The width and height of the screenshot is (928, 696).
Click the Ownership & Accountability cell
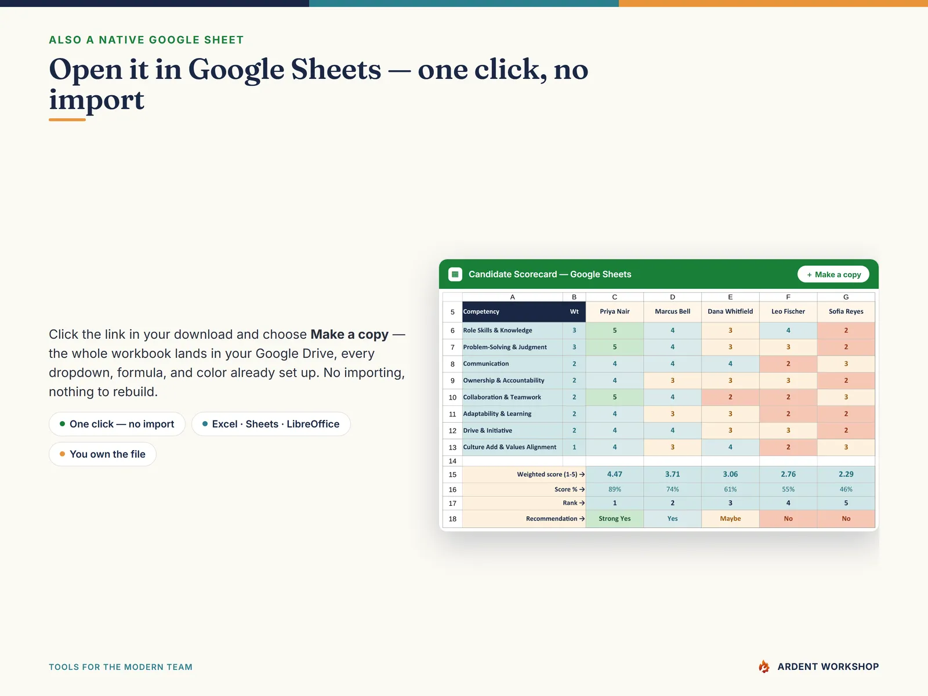512,380
